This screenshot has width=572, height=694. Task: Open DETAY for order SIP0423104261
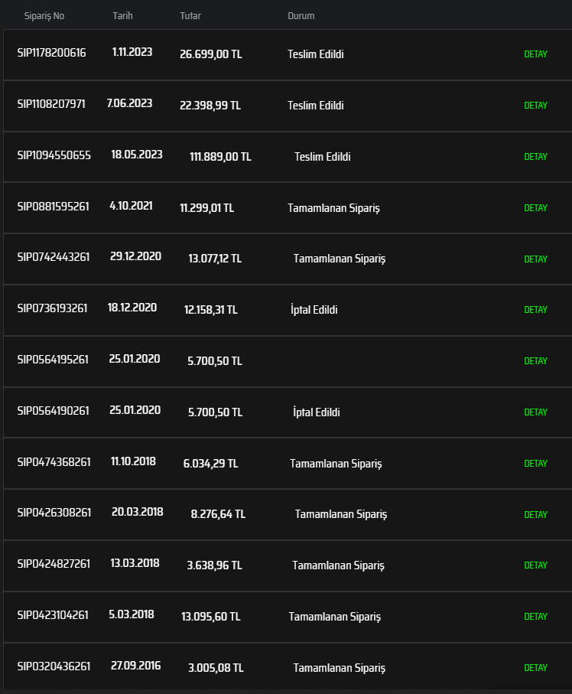pos(535,617)
